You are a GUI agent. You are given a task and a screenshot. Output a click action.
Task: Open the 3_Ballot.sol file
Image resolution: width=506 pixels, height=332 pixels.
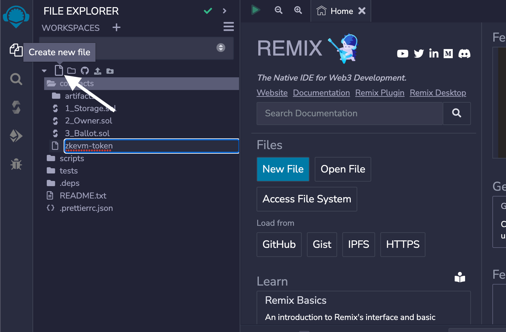click(81, 133)
